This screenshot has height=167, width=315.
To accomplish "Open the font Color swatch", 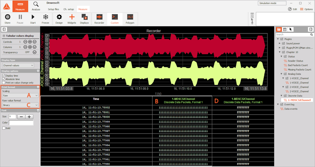I will point(21,123).
